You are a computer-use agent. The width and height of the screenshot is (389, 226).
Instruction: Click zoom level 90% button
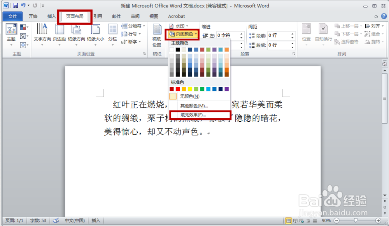[326, 221]
